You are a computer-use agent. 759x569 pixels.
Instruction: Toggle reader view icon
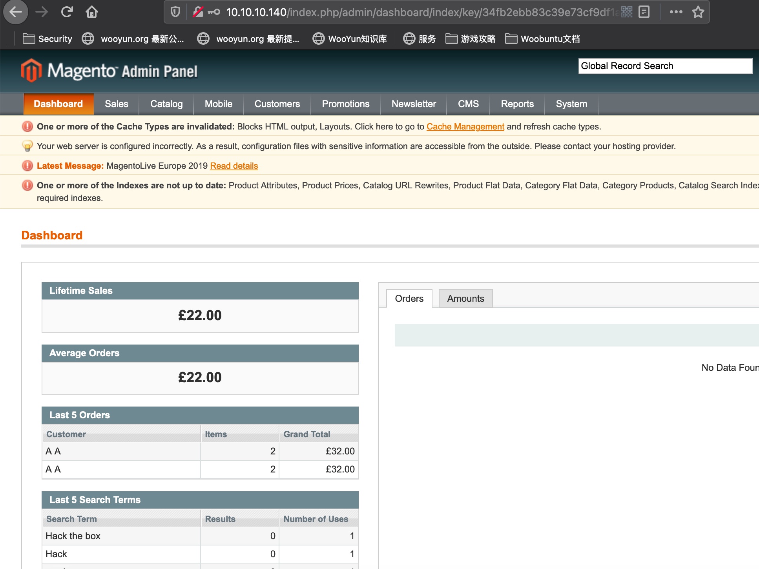coord(644,12)
